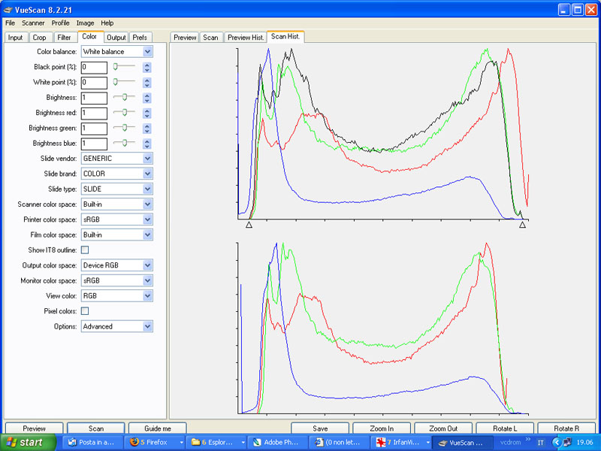Click the Rotate L button
This screenshot has width=601, height=451.
pos(504,428)
